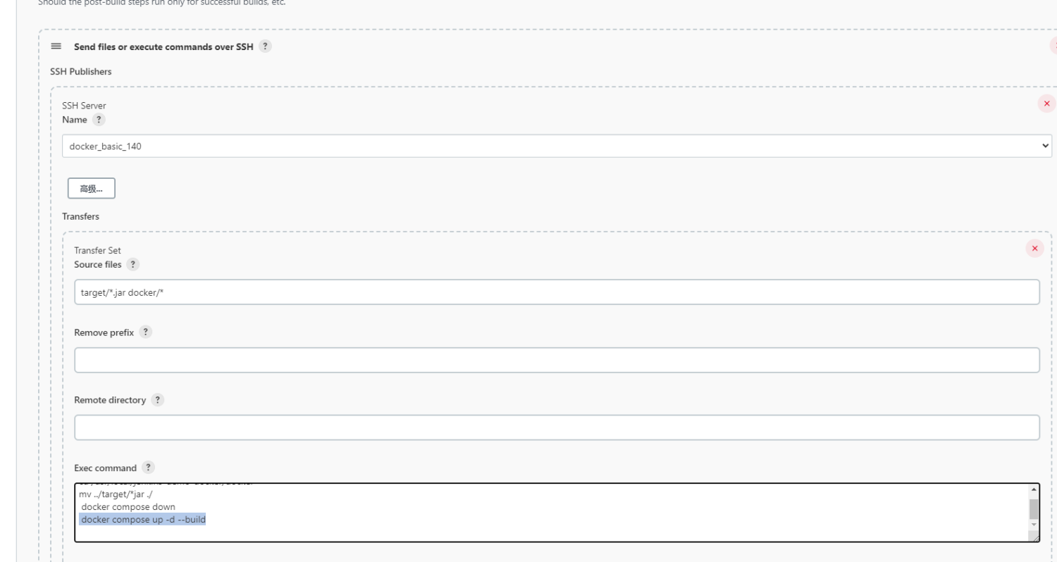Show help for Remove prefix

pyautogui.click(x=145, y=332)
